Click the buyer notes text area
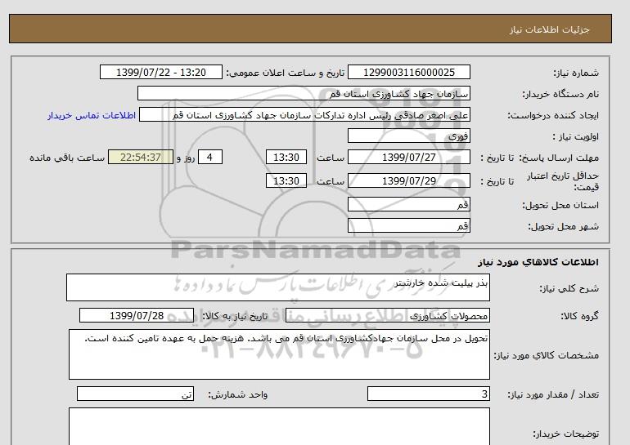630x445 pixels. pos(279,426)
